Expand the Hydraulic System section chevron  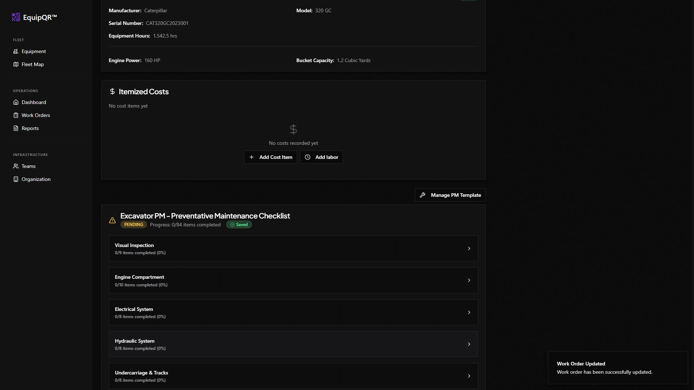click(469, 344)
